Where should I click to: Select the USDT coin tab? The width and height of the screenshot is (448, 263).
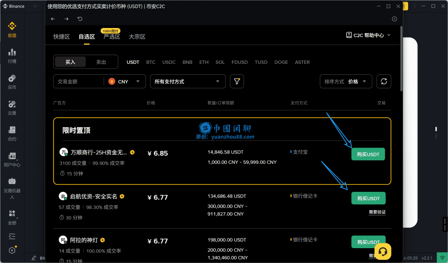(133, 62)
